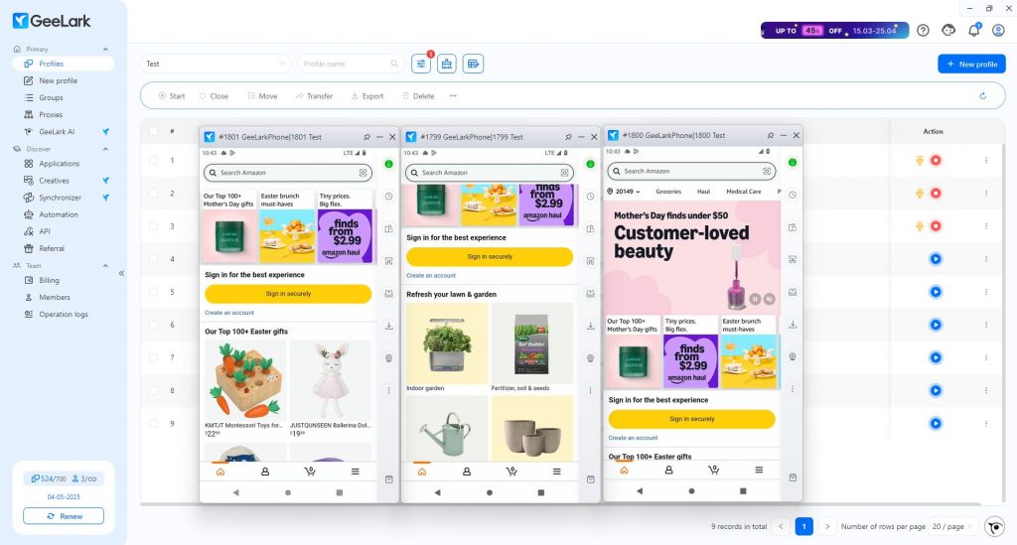This screenshot has width=1017, height=545.
Task: Click the promo banner up to 45% off
Action: 834,31
